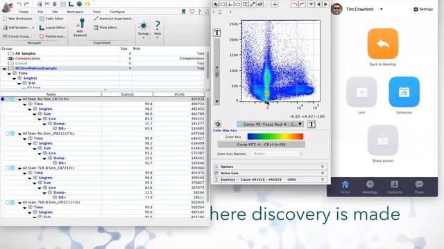Click the rainbow color map gradient bar
The height and width of the screenshot is (249, 444).
[x=275, y=137]
